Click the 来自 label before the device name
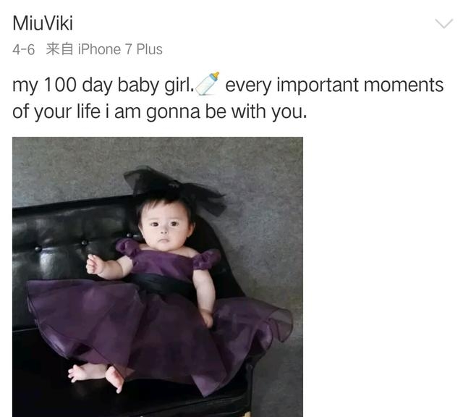 tap(59, 49)
